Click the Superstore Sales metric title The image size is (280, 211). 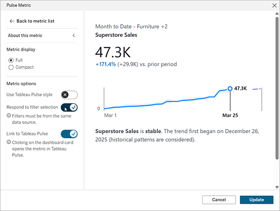coord(116,35)
